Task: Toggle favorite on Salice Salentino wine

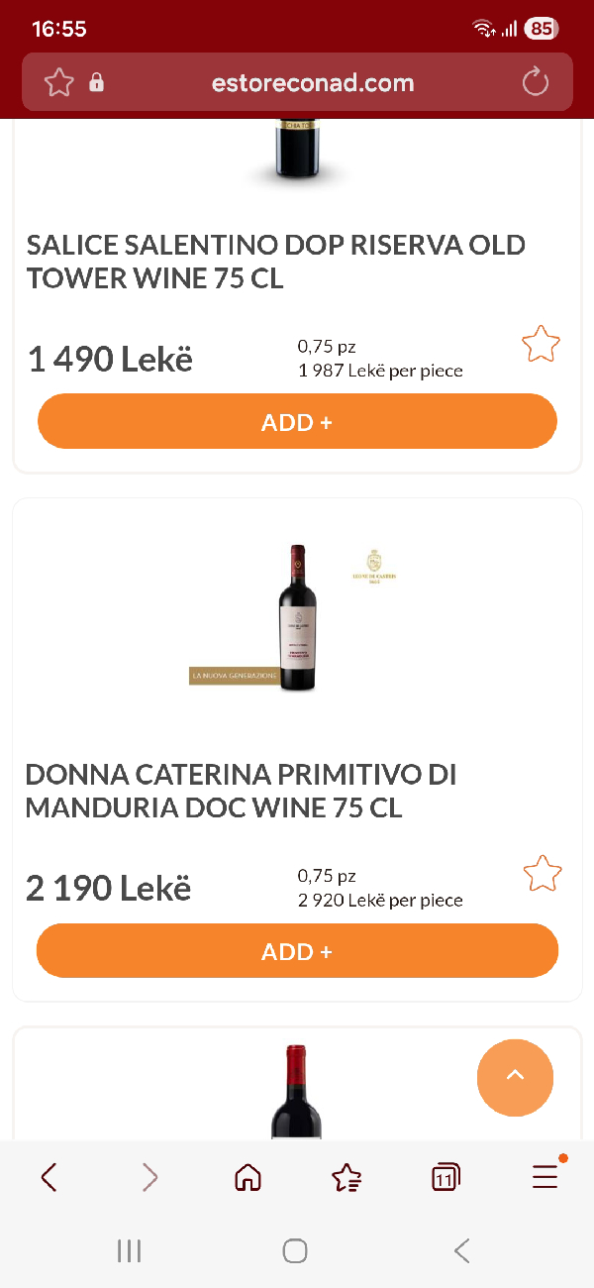Action: click(x=541, y=344)
